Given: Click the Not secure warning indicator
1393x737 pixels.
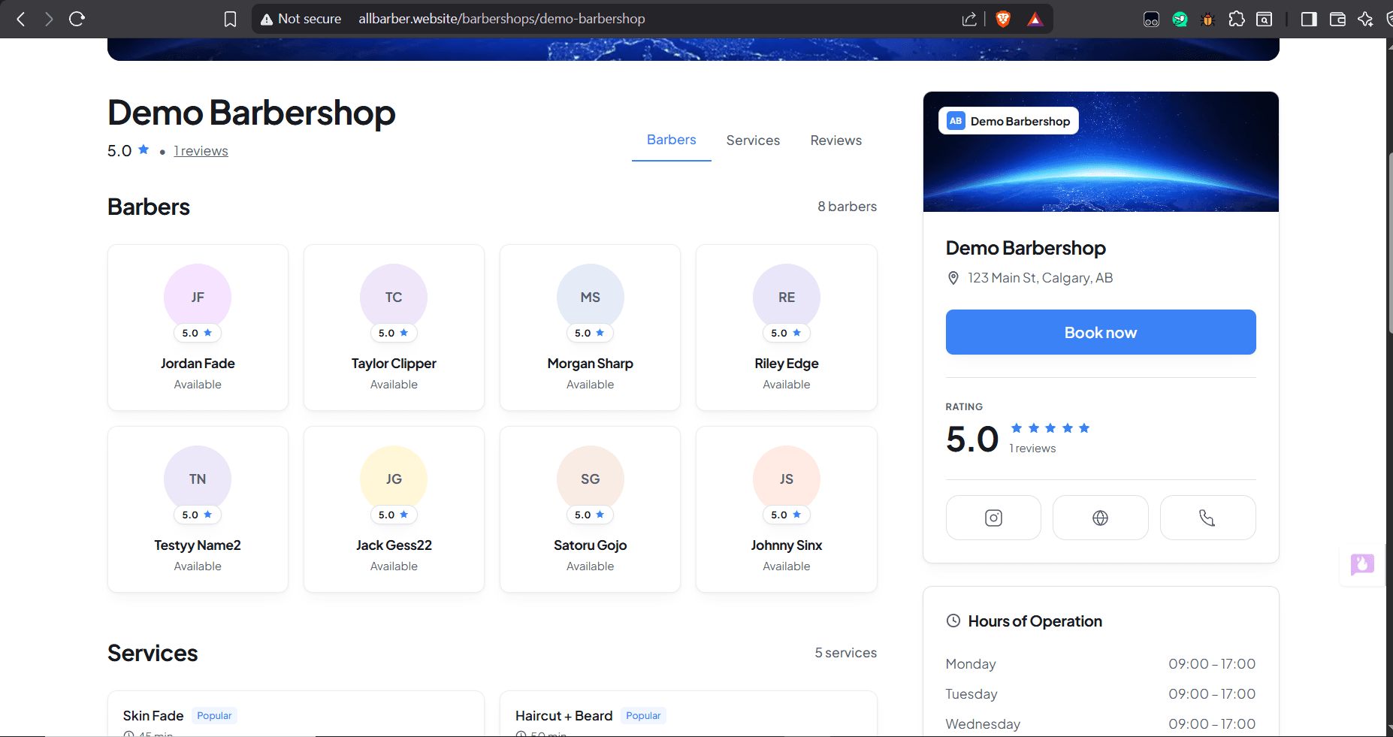Looking at the screenshot, I should 301,19.
